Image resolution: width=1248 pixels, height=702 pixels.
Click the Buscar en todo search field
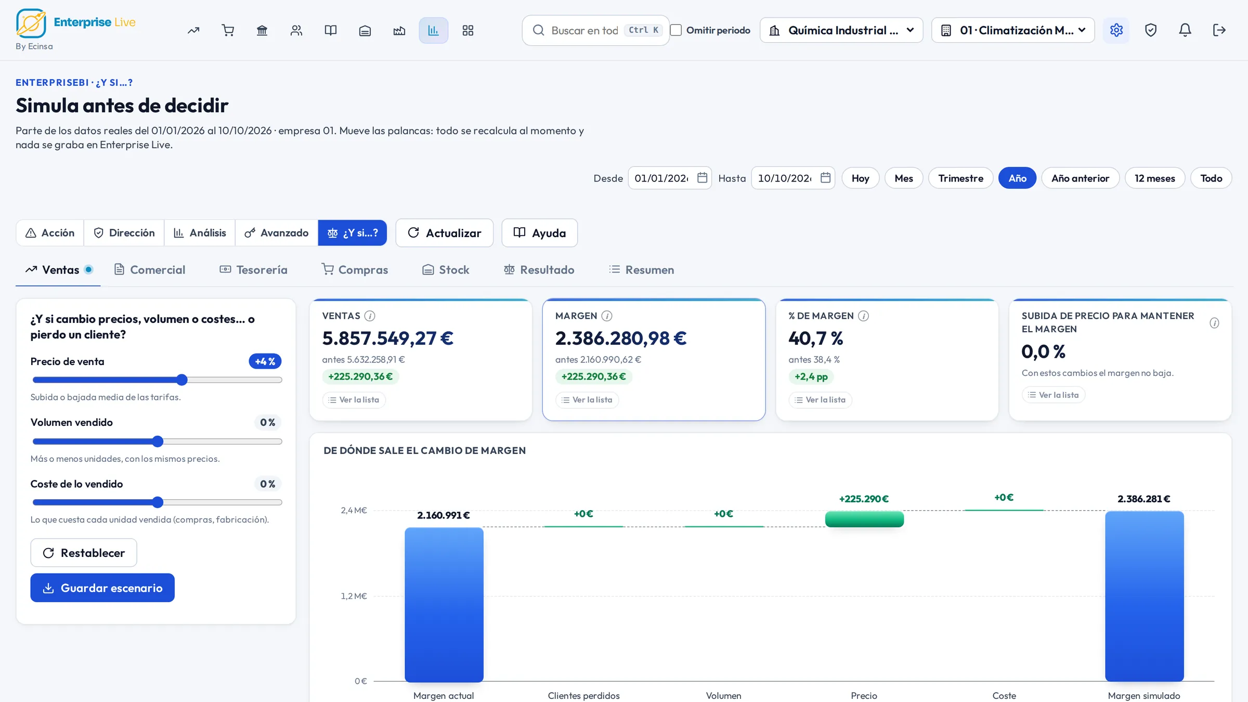pyautogui.click(x=596, y=30)
